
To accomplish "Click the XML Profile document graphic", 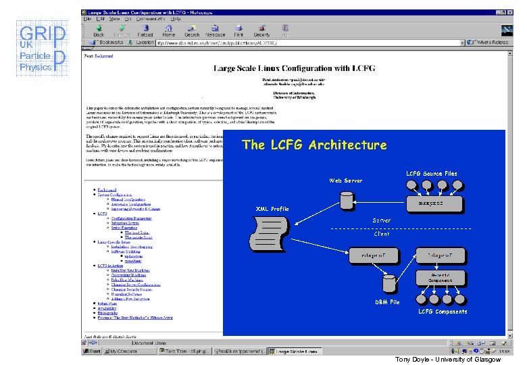I will tap(270, 234).
